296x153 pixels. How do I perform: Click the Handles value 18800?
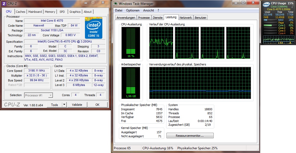208,109
